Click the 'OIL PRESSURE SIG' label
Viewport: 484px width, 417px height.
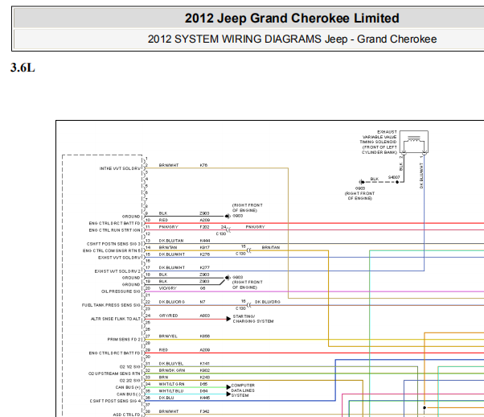[121, 291]
